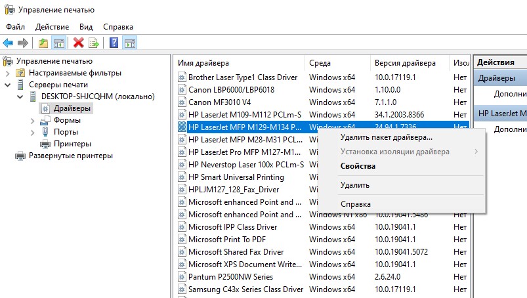
Task: Click the Print Management title bar icon
Action: pyautogui.click(x=9, y=9)
